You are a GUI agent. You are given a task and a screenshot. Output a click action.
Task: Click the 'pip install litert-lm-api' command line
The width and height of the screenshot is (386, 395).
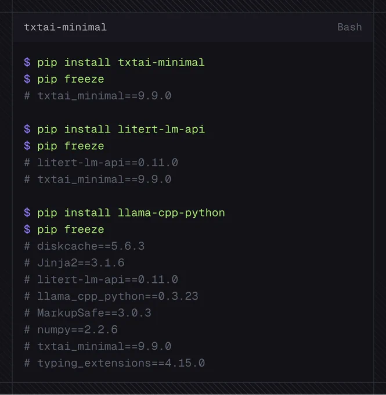[x=114, y=130]
